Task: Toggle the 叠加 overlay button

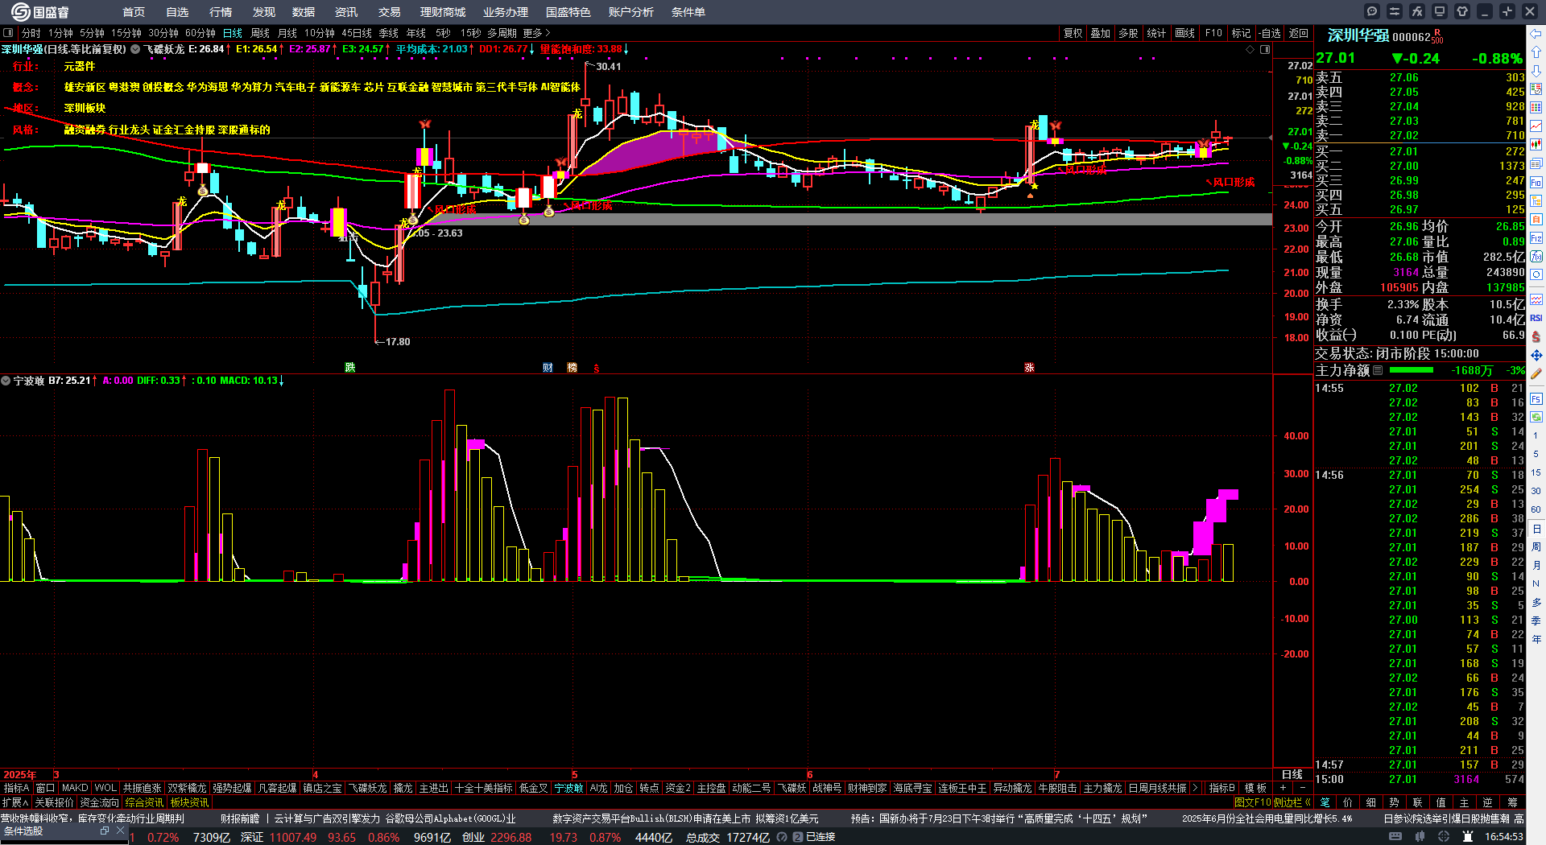Action: tap(1100, 33)
